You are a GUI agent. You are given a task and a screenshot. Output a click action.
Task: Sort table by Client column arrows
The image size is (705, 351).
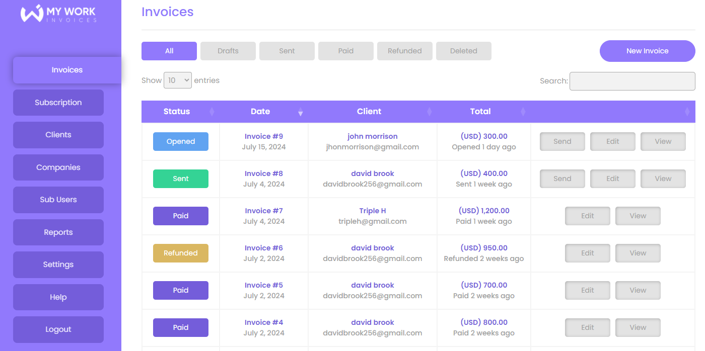click(429, 112)
